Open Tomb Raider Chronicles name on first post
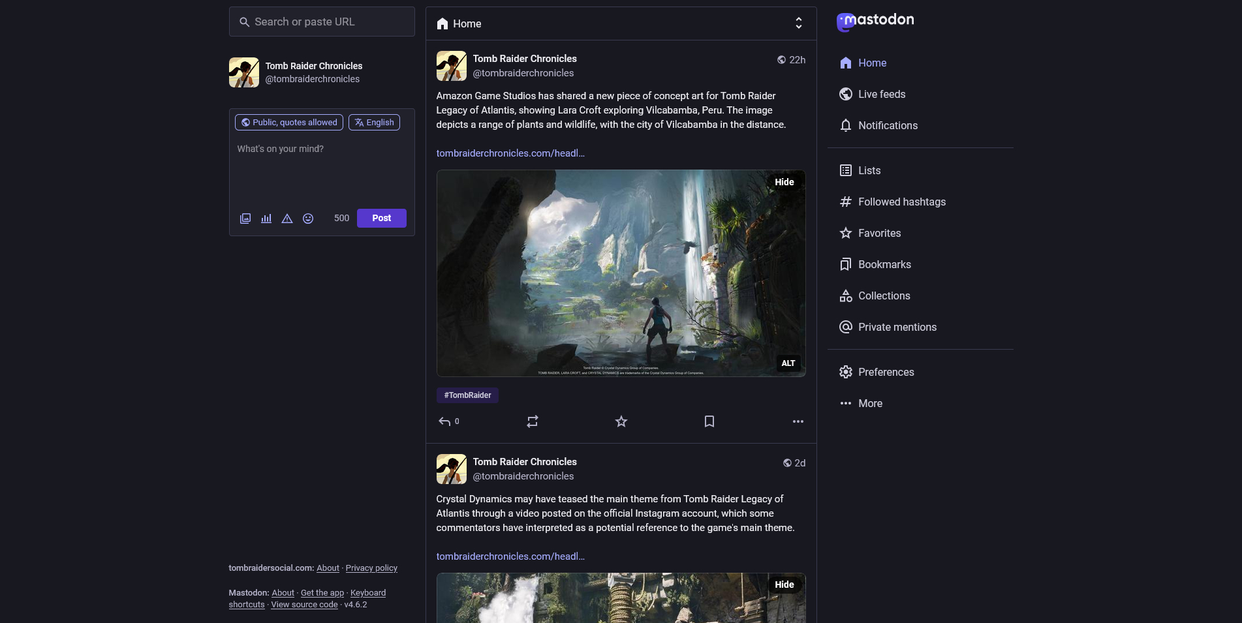 (x=525, y=59)
